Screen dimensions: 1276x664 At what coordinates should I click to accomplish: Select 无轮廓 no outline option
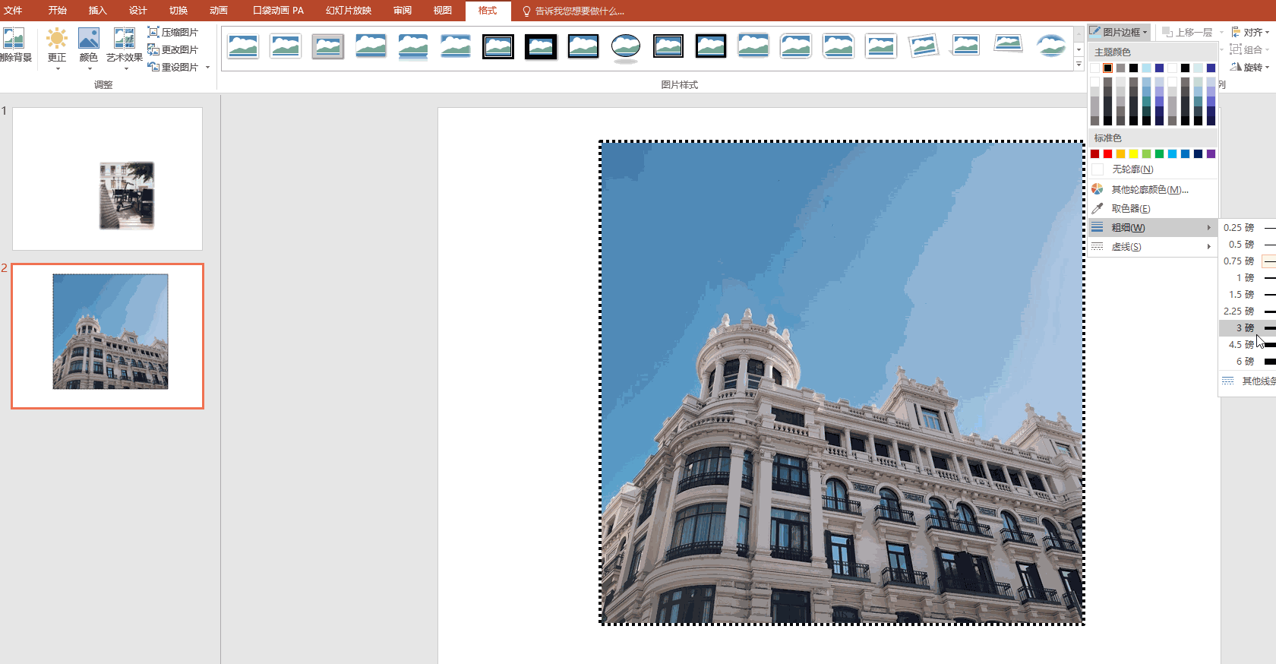coord(1132,169)
